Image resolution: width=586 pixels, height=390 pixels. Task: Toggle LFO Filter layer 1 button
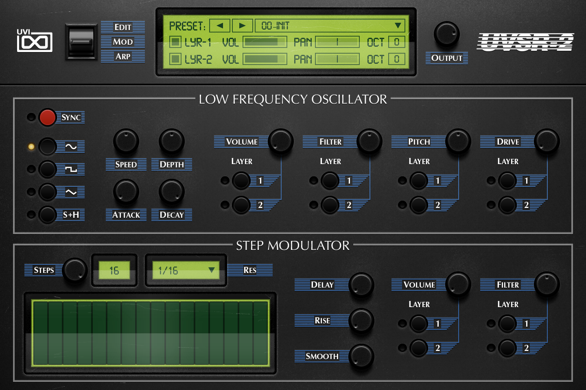pyautogui.click(x=330, y=181)
